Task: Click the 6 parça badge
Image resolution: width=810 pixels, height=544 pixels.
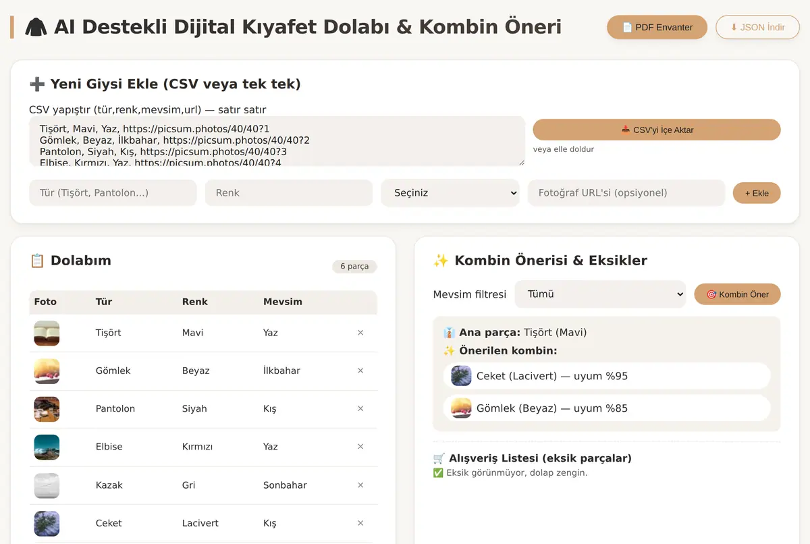Action: (x=354, y=267)
